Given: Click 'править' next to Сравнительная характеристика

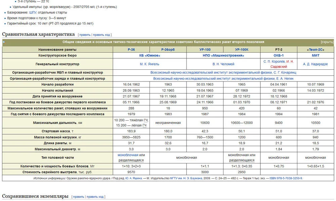Looking at the screenshot, I should click(85, 35).
